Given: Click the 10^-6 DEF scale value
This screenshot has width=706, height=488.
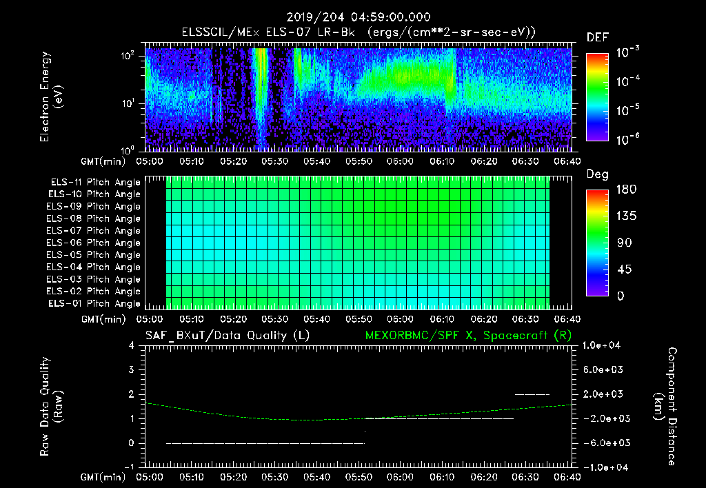Looking at the screenshot, I should coord(627,139).
